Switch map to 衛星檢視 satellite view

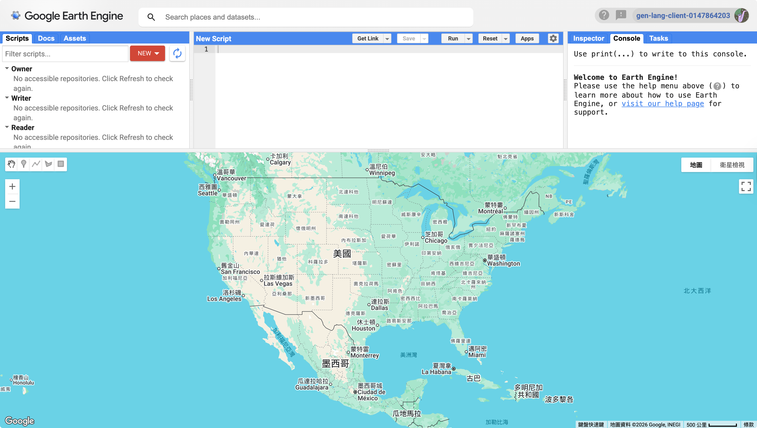[732, 165]
